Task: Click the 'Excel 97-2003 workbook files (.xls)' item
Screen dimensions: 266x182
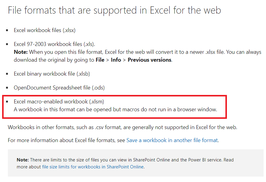Action: coord(55,44)
